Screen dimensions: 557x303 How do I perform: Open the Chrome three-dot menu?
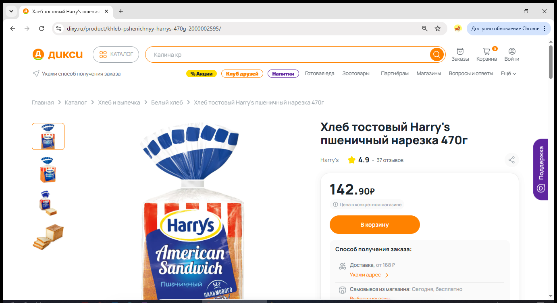click(545, 29)
